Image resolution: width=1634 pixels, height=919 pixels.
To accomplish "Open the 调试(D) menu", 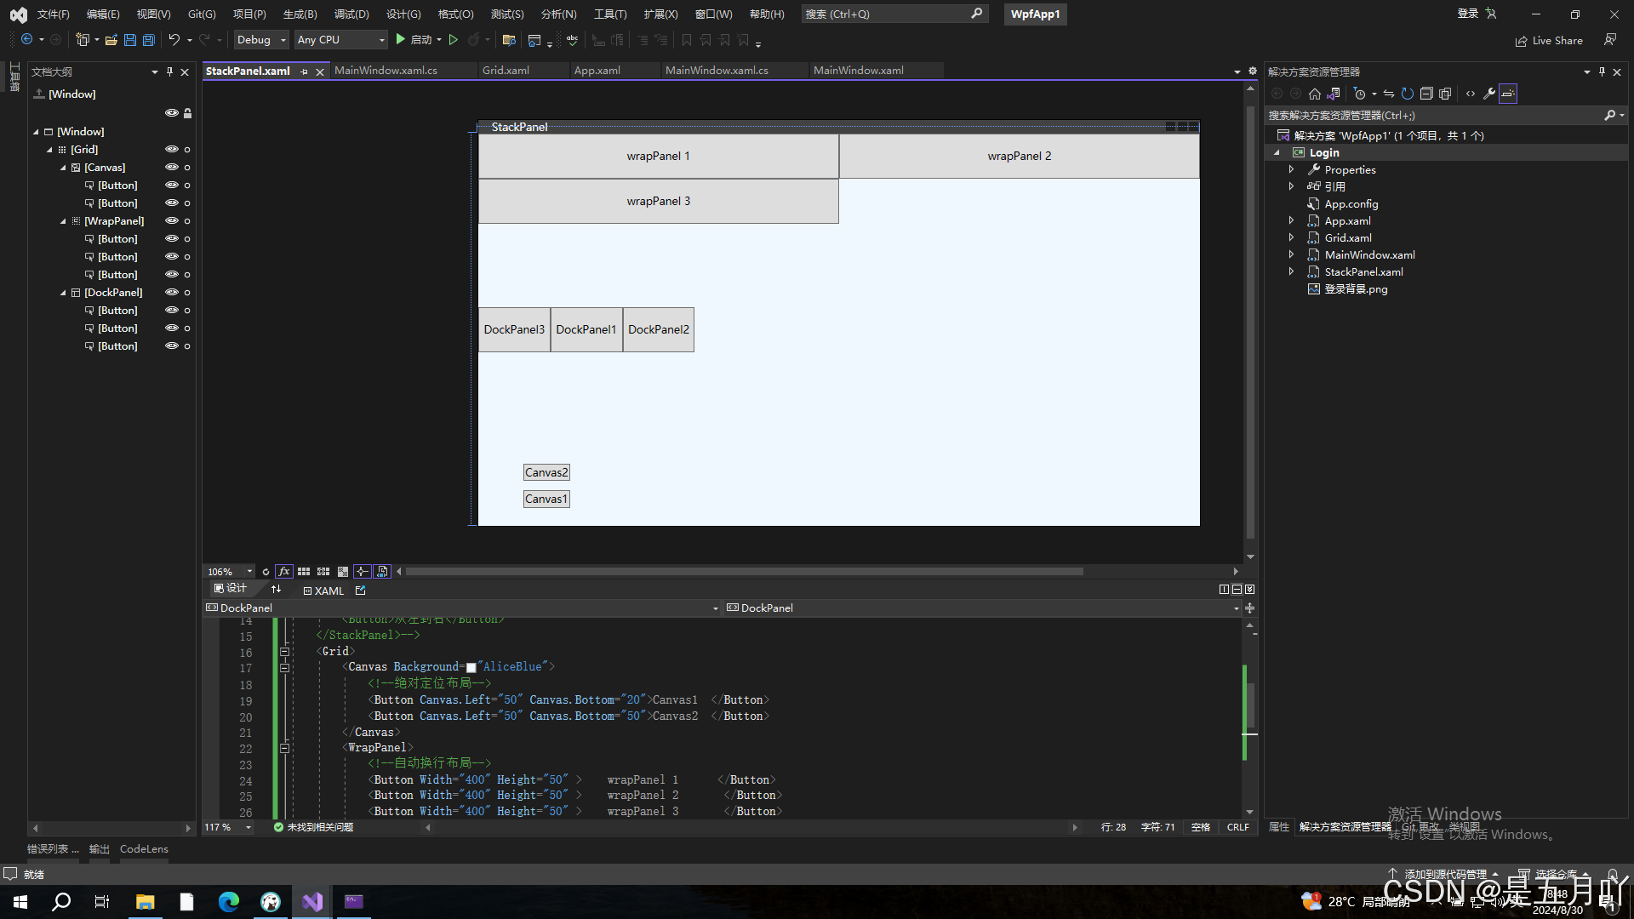I will (351, 14).
